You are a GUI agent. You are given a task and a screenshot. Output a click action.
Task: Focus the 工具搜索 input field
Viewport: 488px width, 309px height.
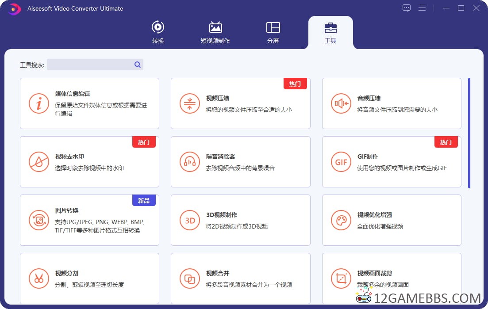95,65
